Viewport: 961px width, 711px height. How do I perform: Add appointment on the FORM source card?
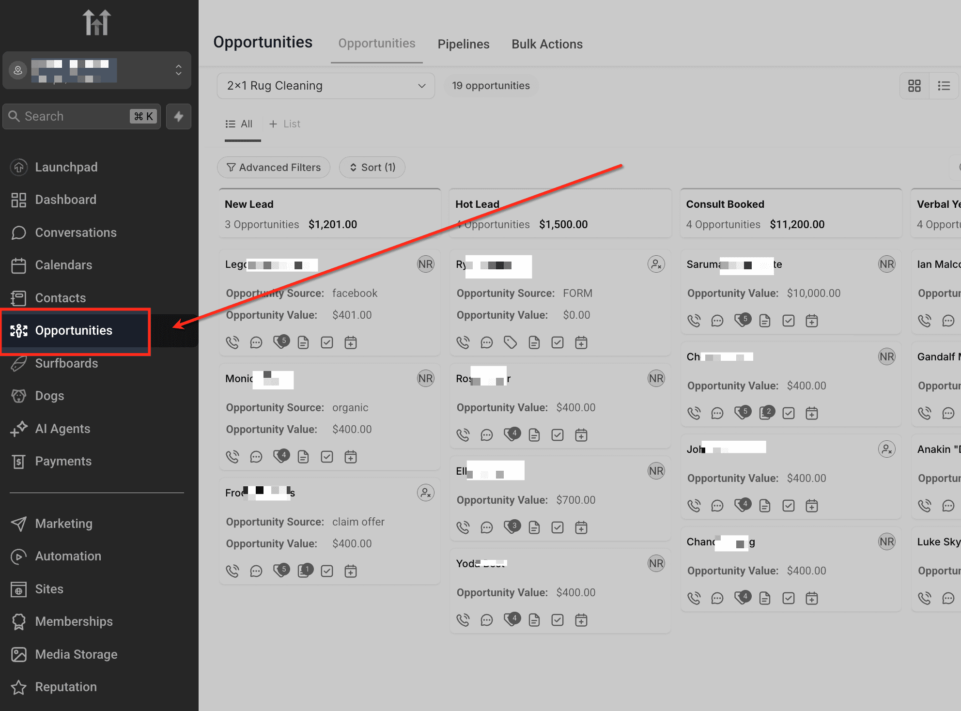coord(581,343)
